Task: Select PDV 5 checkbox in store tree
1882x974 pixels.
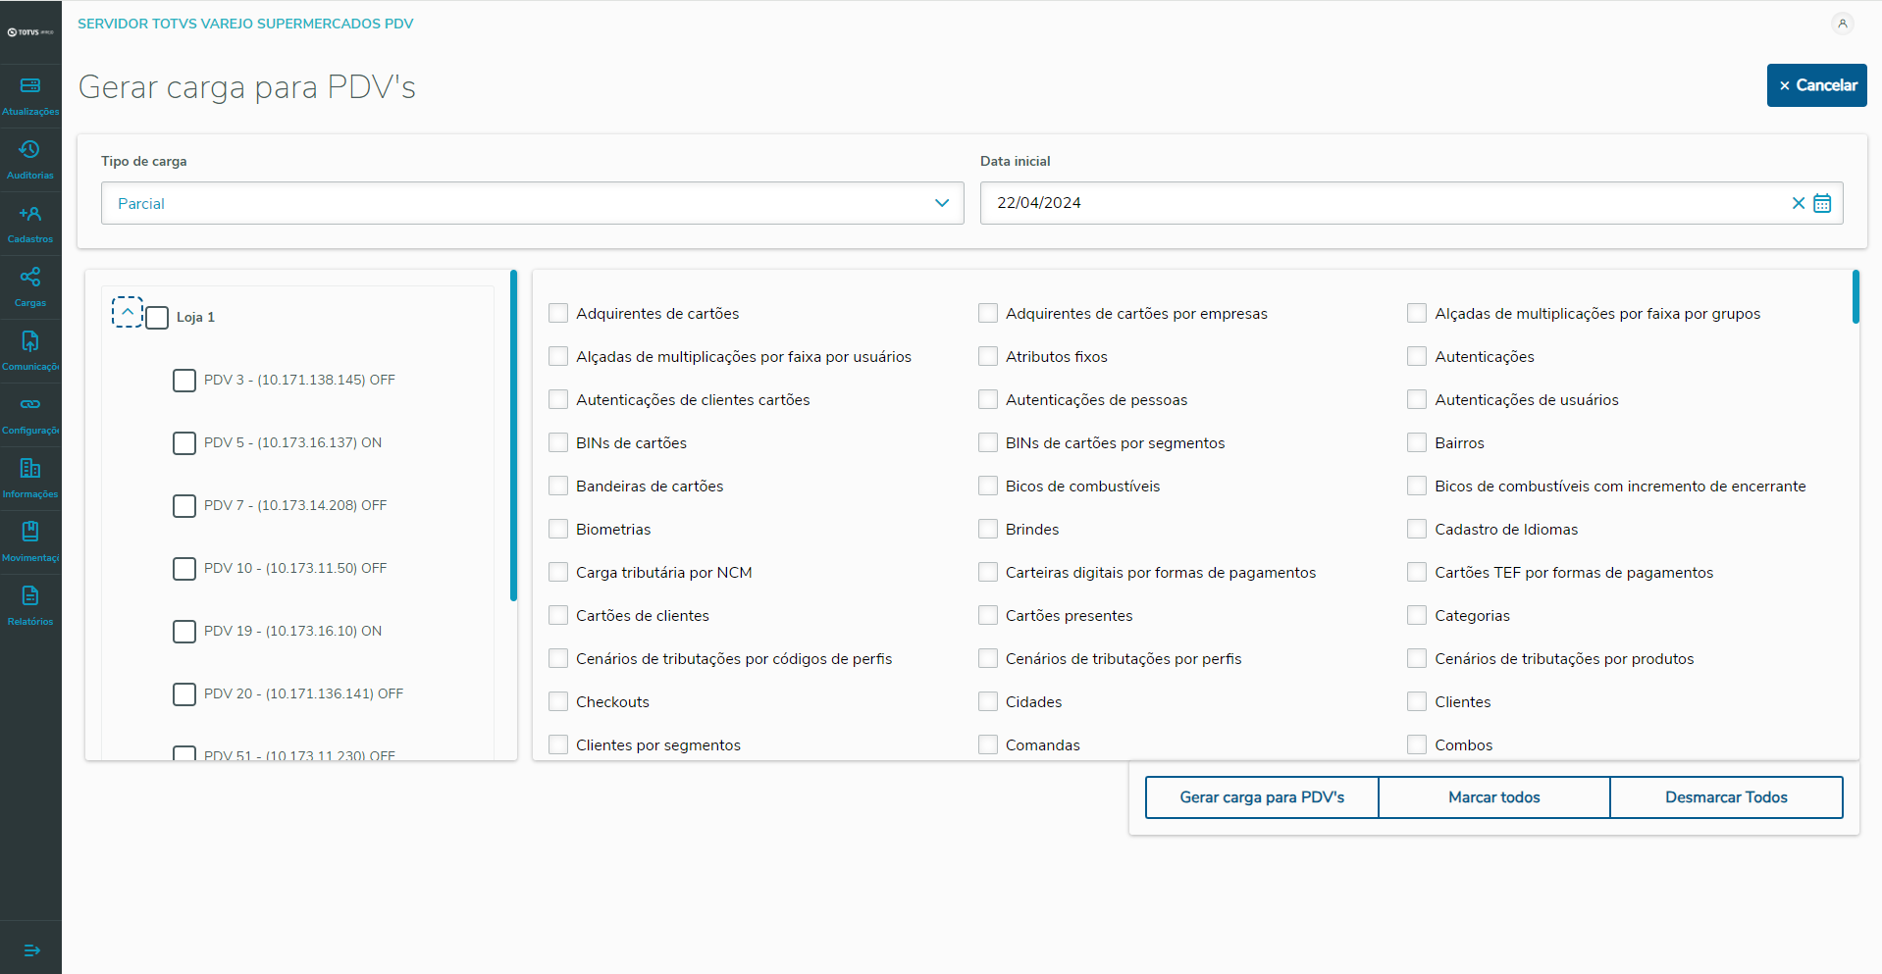Action: click(184, 443)
